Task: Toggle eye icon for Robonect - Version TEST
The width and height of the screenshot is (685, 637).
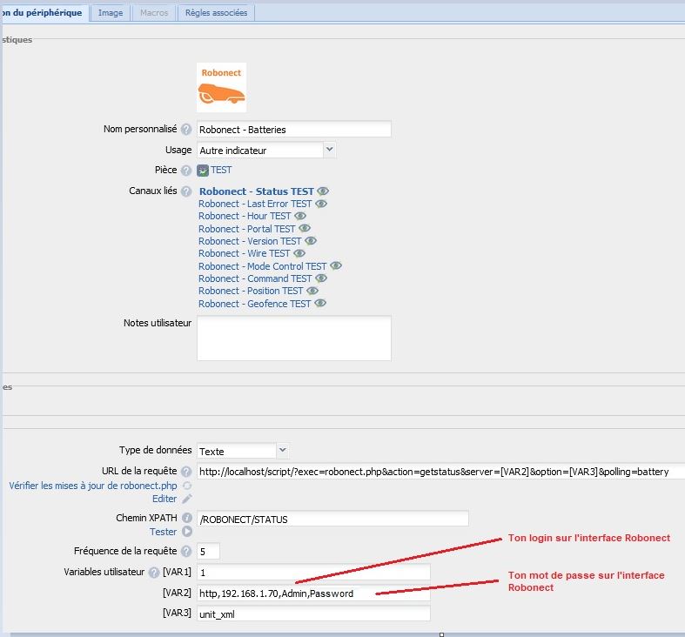Action: point(311,241)
